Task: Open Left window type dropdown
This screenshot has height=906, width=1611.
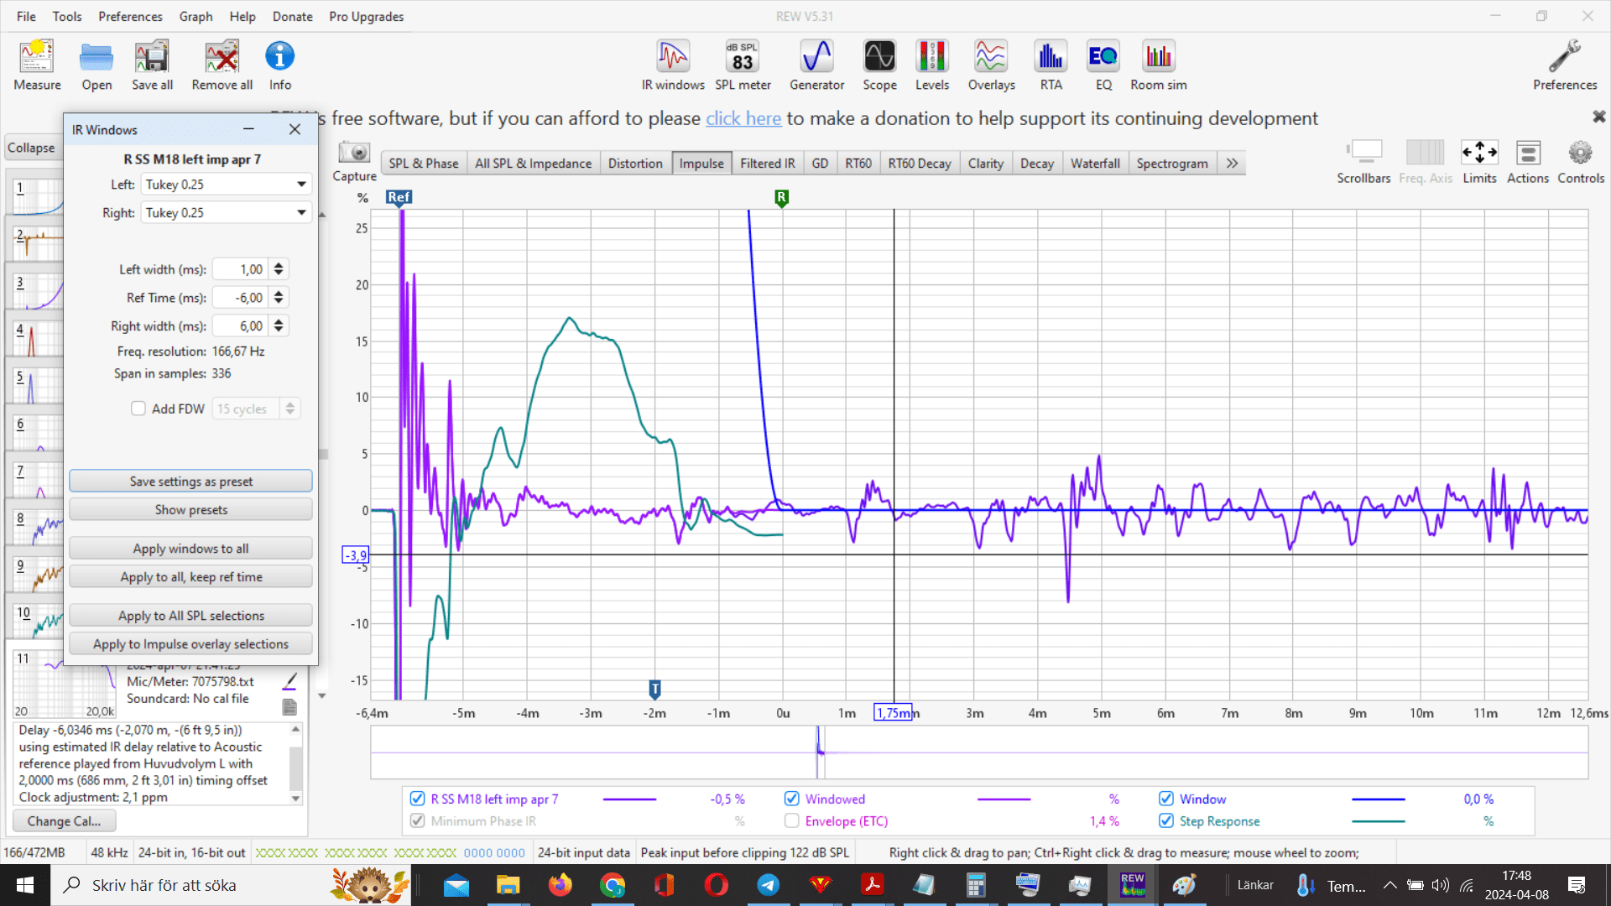Action: point(227,185)
